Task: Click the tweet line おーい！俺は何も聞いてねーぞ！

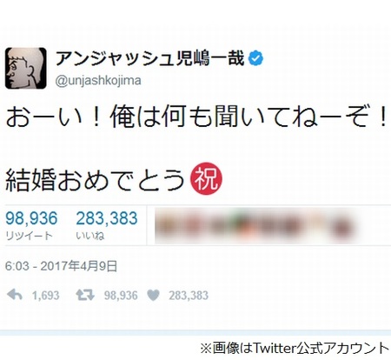Action: [196, 117]
